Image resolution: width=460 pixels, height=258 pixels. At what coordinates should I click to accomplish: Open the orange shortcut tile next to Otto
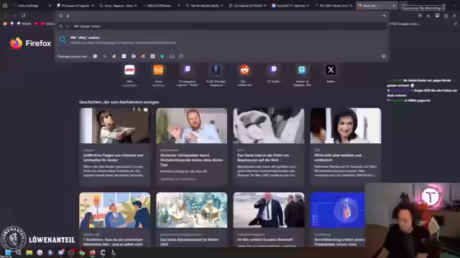158,70
